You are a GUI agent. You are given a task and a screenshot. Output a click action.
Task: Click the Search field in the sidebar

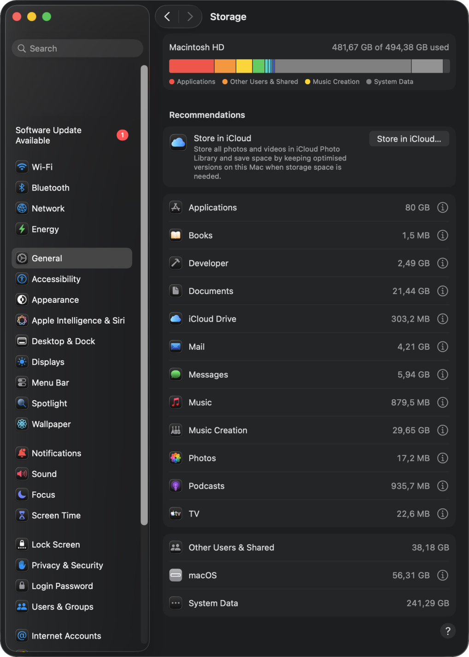[x=77, y=48]
